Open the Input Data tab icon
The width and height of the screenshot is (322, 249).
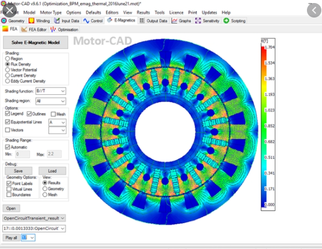(x=57, y=21)
